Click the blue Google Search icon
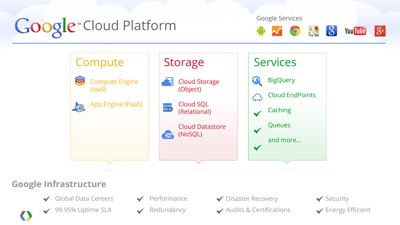The image size is (400, 225). 331,31
